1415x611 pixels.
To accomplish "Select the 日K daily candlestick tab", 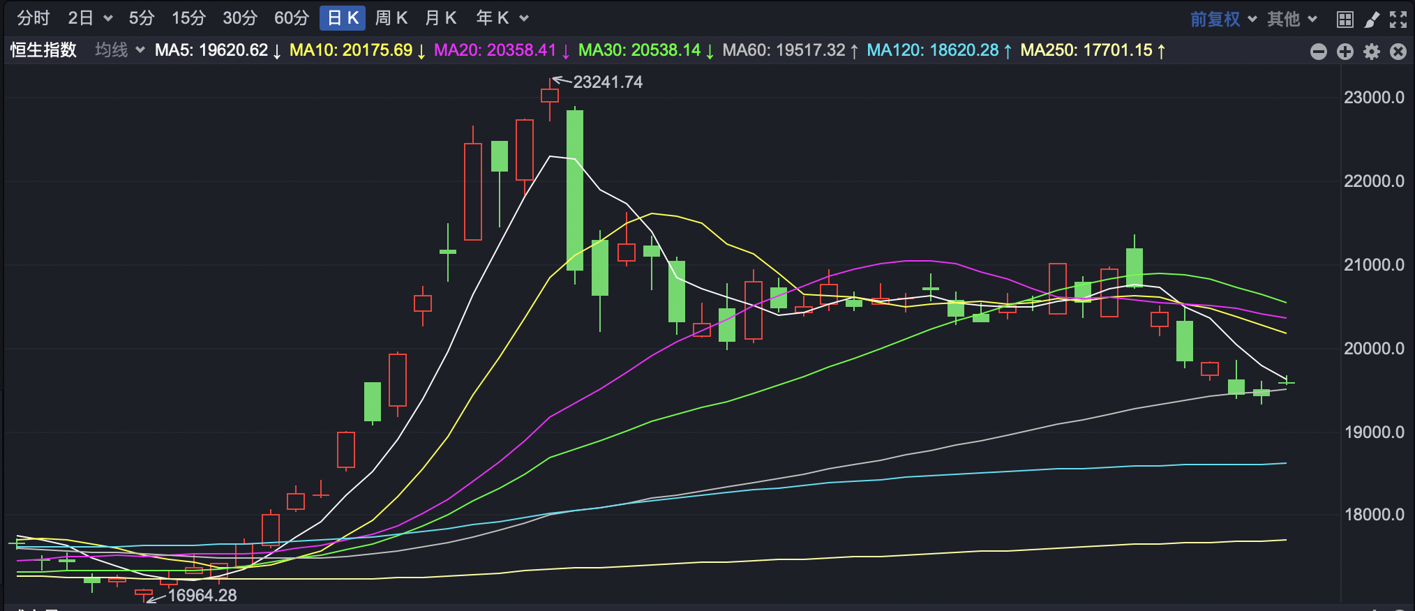I will (343, 18).
